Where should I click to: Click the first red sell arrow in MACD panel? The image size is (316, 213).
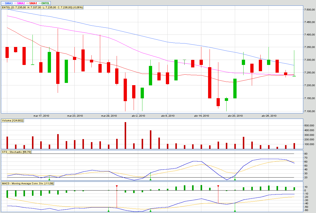pyautogui.click(x=117, y=186)
